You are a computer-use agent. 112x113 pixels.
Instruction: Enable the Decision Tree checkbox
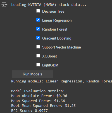tap(38, 11)
